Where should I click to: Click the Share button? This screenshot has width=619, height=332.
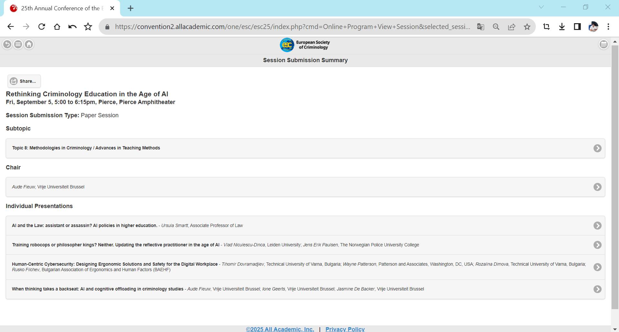24,81
